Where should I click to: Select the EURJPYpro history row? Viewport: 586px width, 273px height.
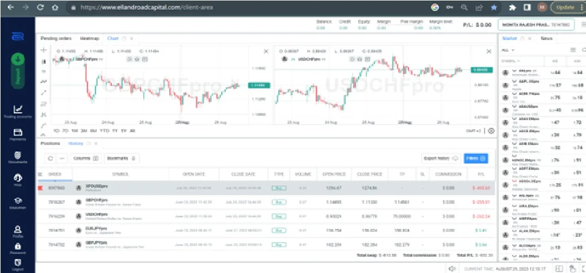(266, 231)
